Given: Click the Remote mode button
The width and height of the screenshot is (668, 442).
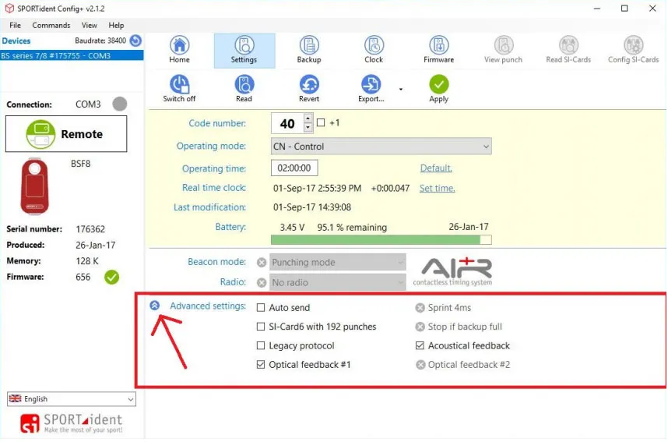Looking at the screenshot, I should coord(66,134).
